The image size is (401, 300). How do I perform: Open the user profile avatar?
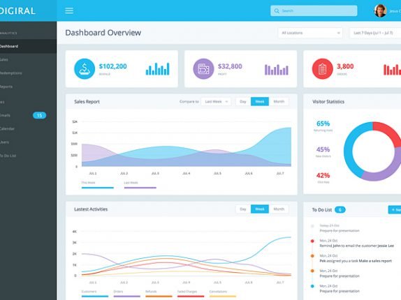[380, 10]
